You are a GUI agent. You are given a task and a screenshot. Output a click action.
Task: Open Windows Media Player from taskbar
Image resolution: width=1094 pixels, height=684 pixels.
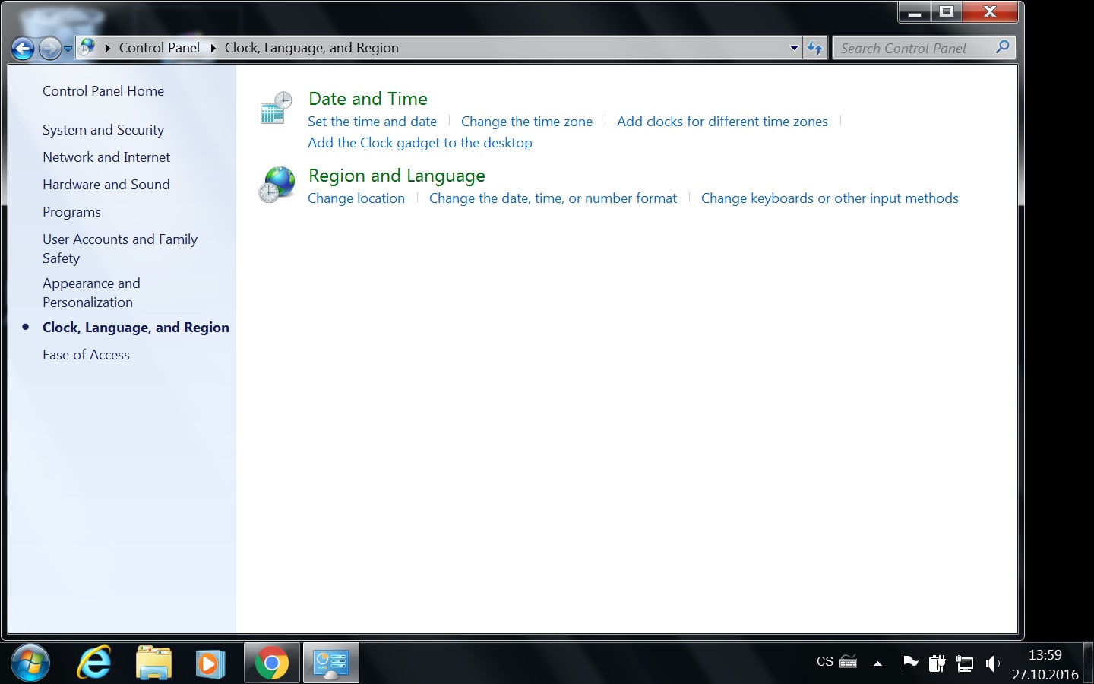[210, 663]
